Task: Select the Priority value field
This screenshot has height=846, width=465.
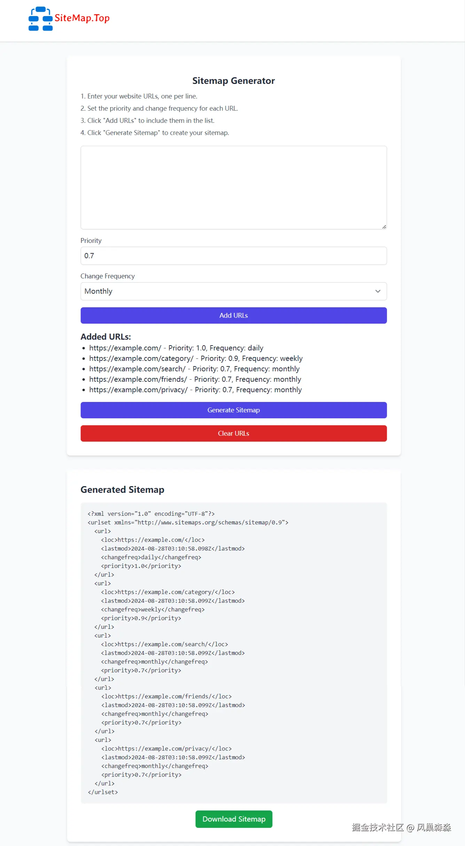Action: (x=233, y=255)
